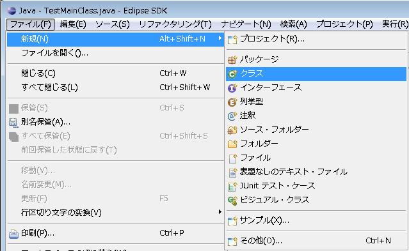Click the Annotation @ icon beside 注釈

tap(232, 116)
